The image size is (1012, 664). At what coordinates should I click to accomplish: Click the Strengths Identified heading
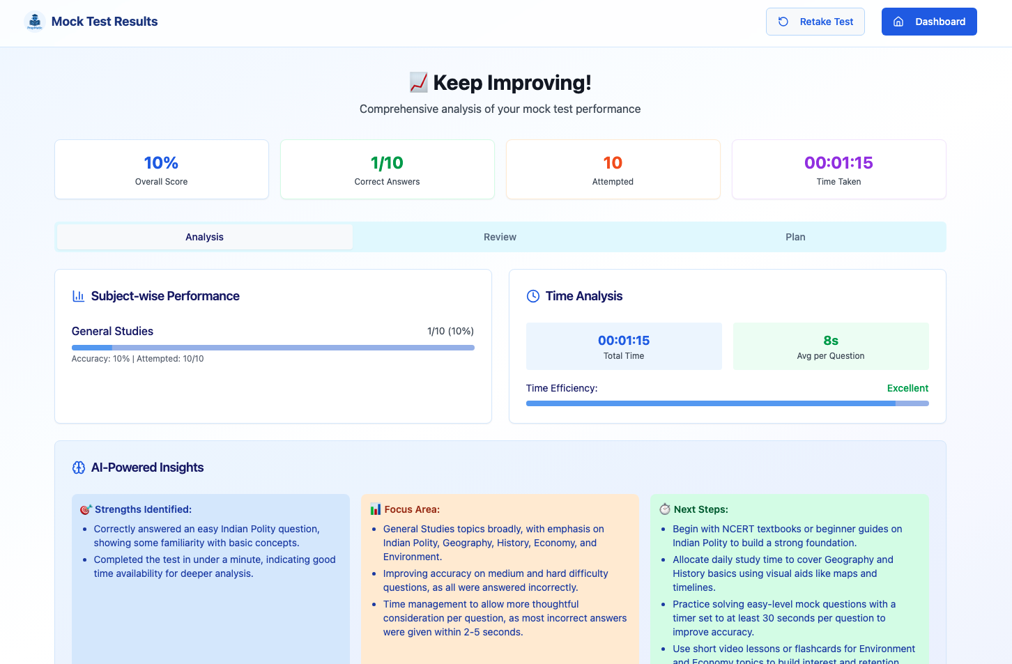point(143,509)
